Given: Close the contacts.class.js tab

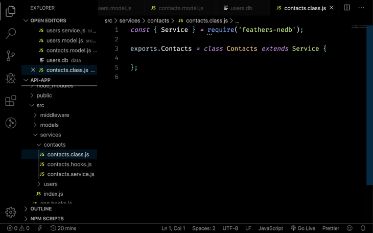Looking at the screenshot, I should coord(332,8).
